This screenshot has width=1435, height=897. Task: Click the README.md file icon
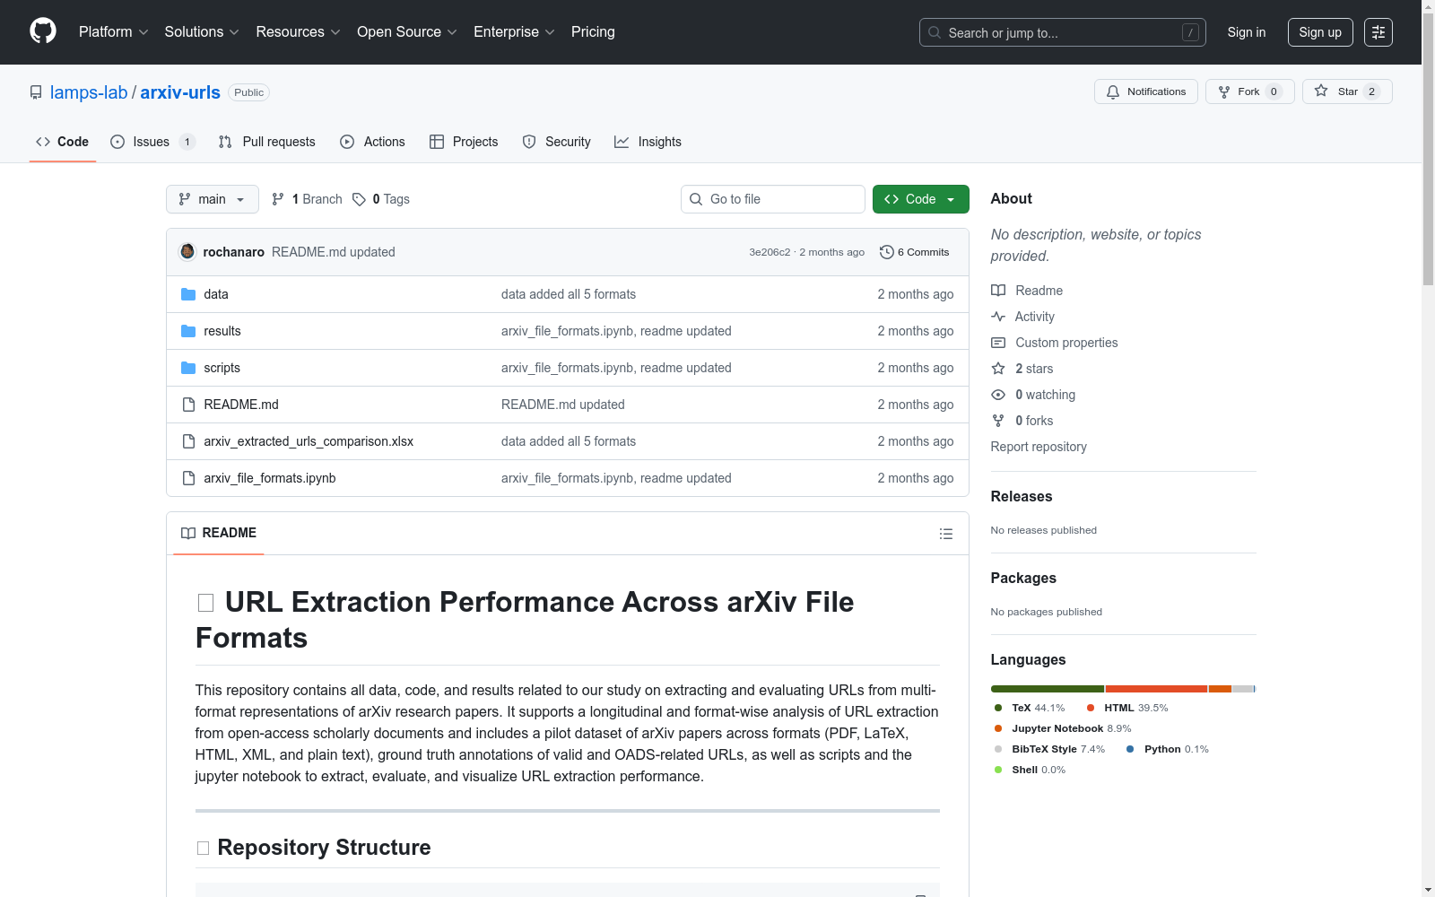pyautogui.click(x=188, y=405)
